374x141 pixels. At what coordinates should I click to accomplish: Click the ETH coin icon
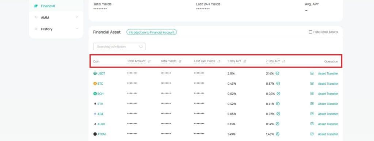tap(95, 104)
